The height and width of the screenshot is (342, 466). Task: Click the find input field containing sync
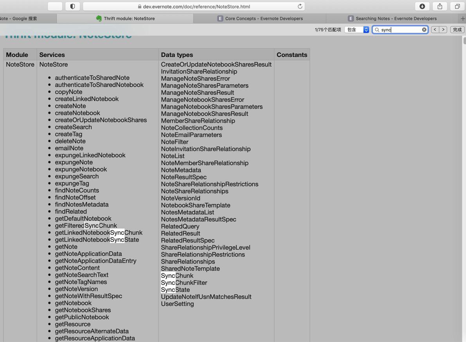point(400,29)
